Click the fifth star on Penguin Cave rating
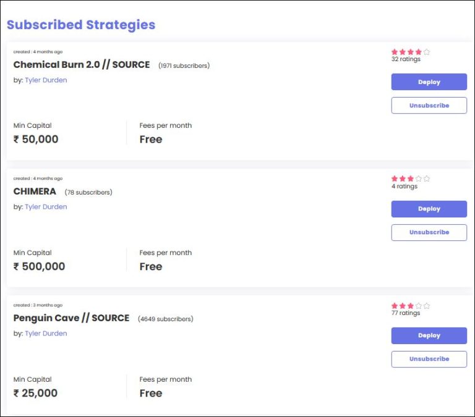This screenshot has width=475, height=417. 427,306
